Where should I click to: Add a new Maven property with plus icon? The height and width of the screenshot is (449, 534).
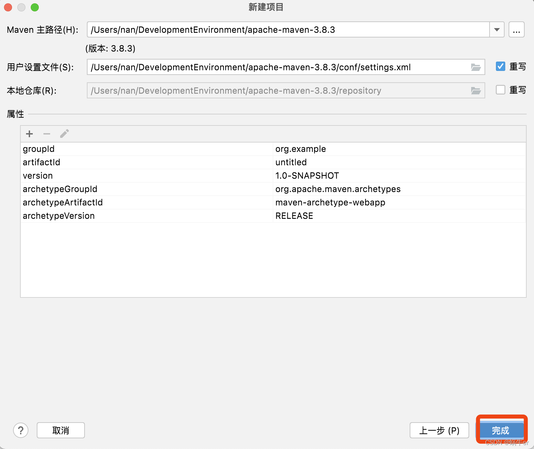[29, 134]
